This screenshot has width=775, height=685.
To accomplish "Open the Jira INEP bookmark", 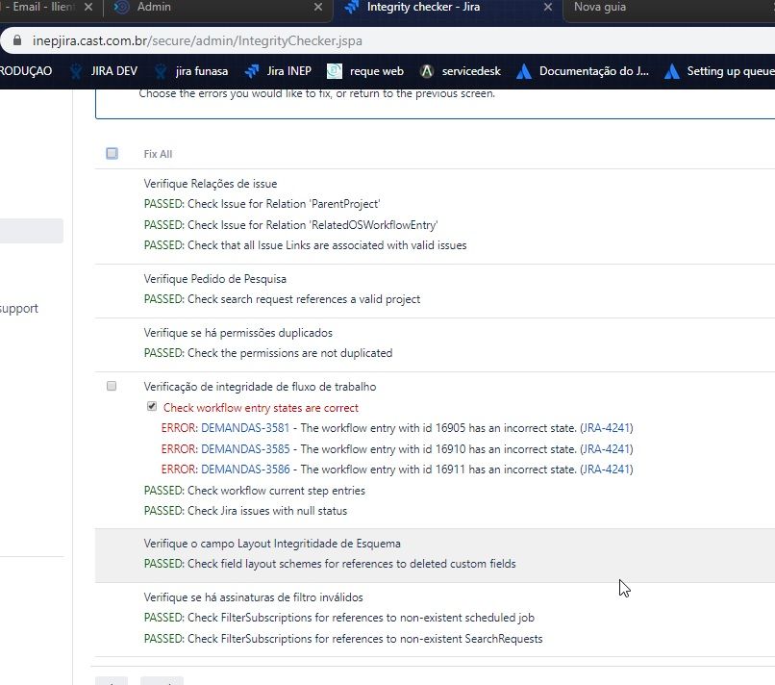I will point(278,71).
